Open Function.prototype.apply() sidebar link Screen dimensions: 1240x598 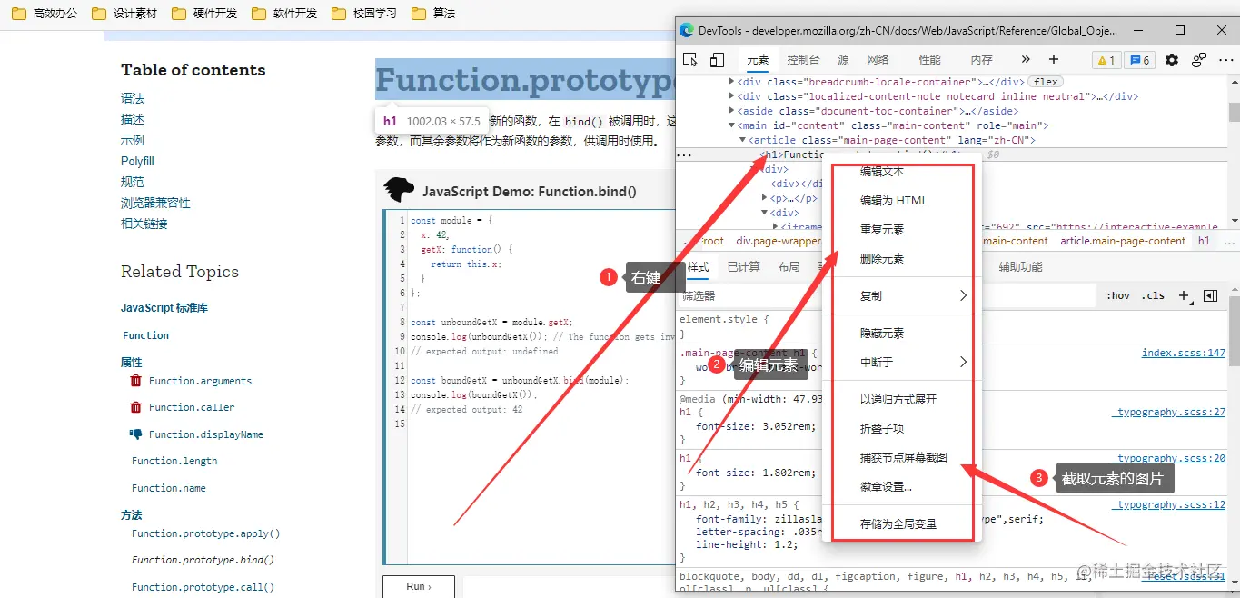point(205,533)
